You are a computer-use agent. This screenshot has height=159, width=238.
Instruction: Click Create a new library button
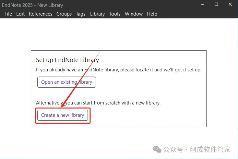tap(63, 115)
